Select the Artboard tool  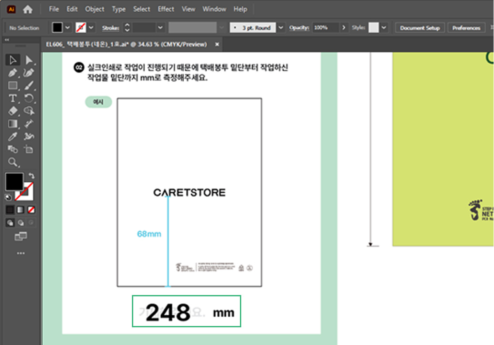(x=29, y=149)
